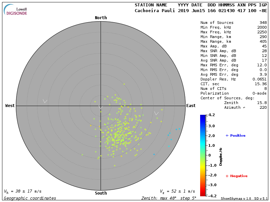The width and height of the screenshot is (270, 202).
Task: Click the Positive legend label
Action: (238, 136)
